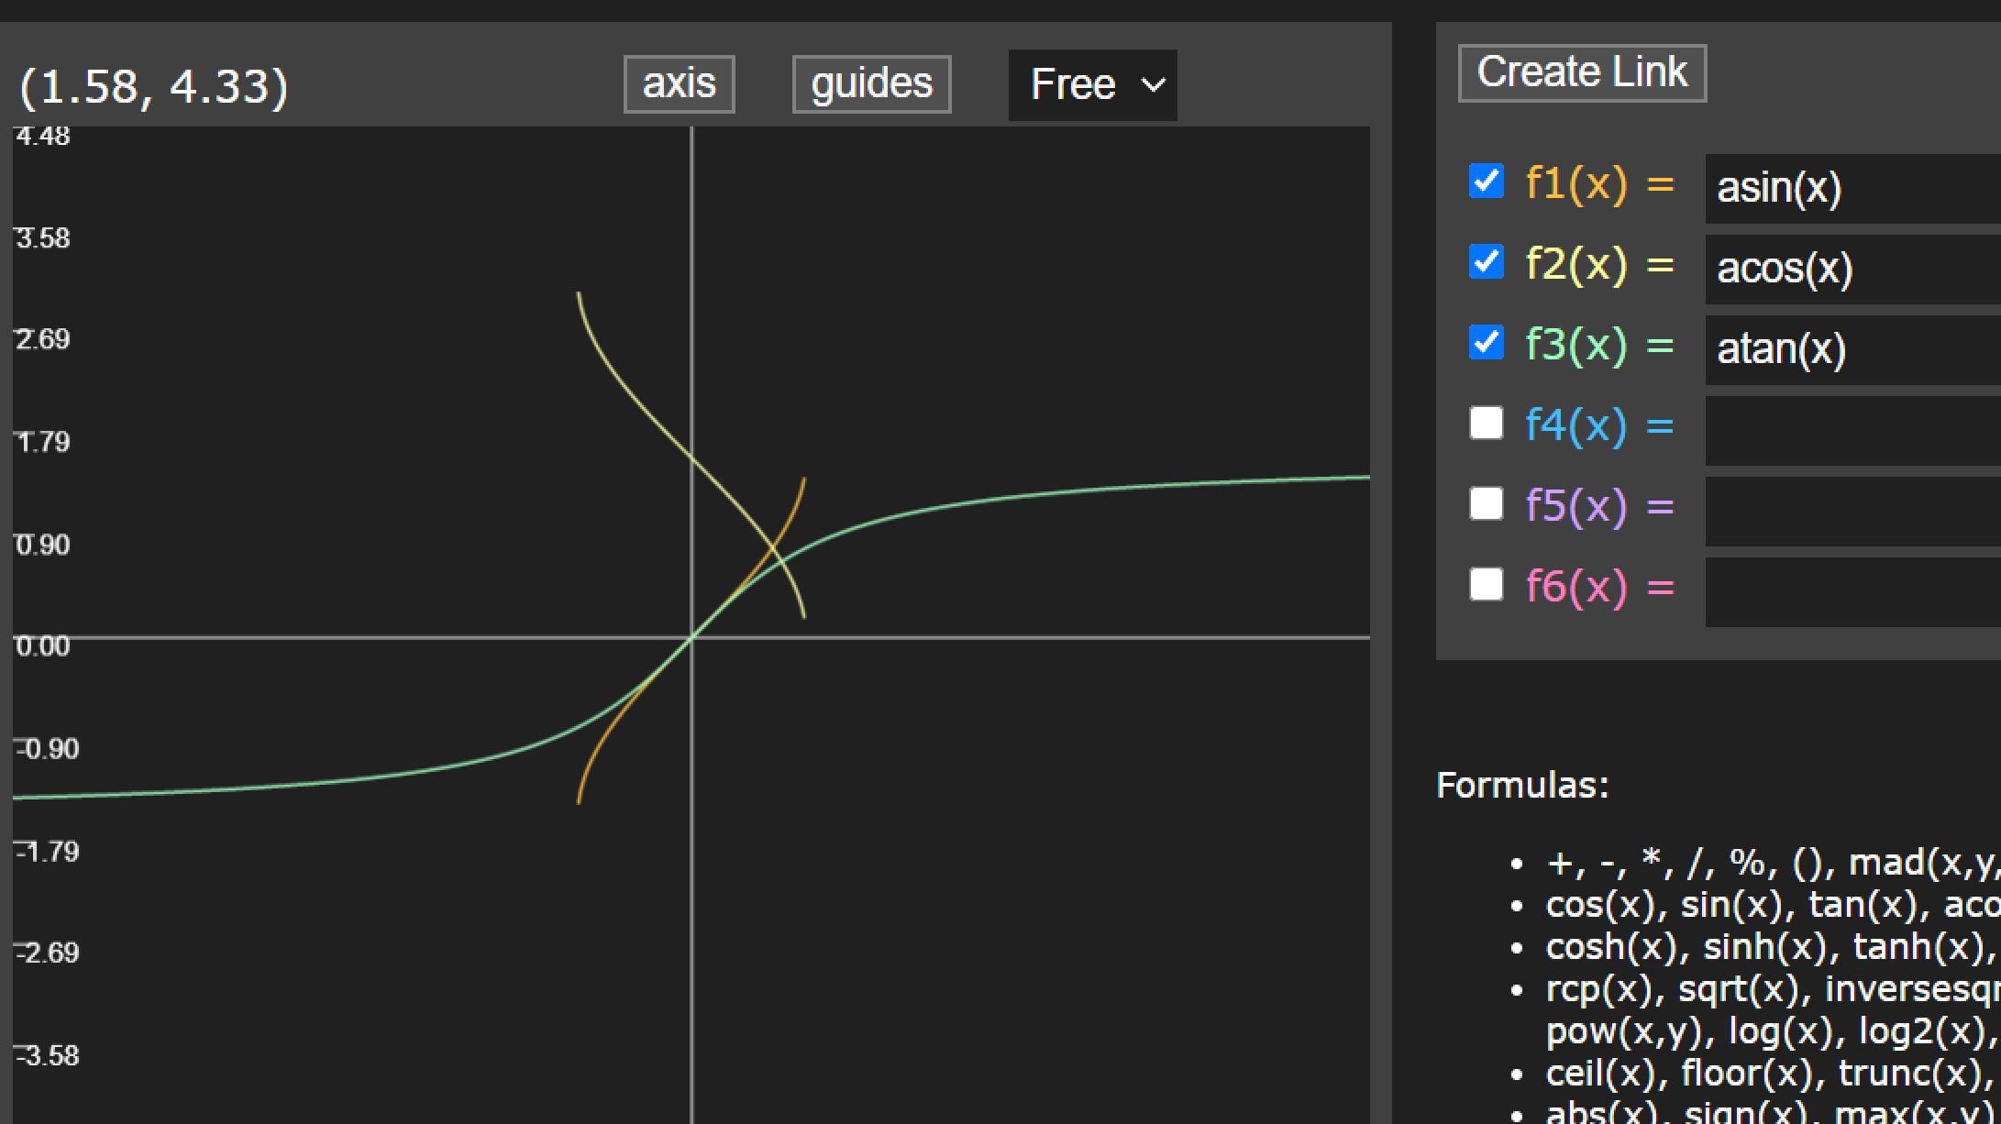Check the f5(x) checkbox

click(1486, 503)
